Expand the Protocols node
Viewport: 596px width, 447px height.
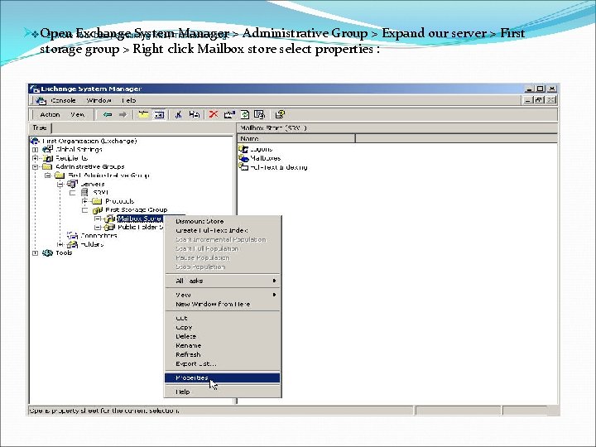(x=85, y=201)
